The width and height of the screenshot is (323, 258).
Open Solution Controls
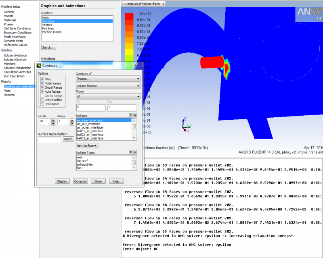coord(15,60)
